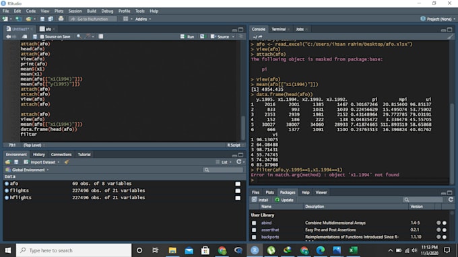Expand the hflights data object
458x257 pixels.
pyautogui.click(x=7, y=198)
